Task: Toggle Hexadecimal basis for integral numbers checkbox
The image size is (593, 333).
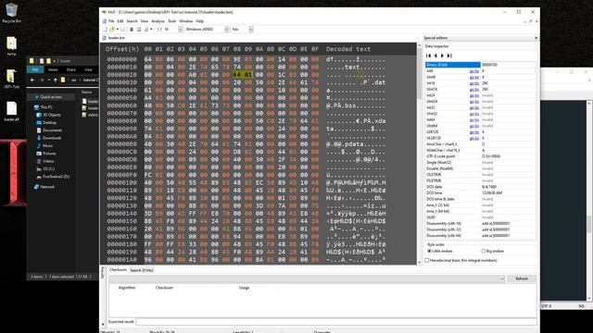Action: (427, 261)
